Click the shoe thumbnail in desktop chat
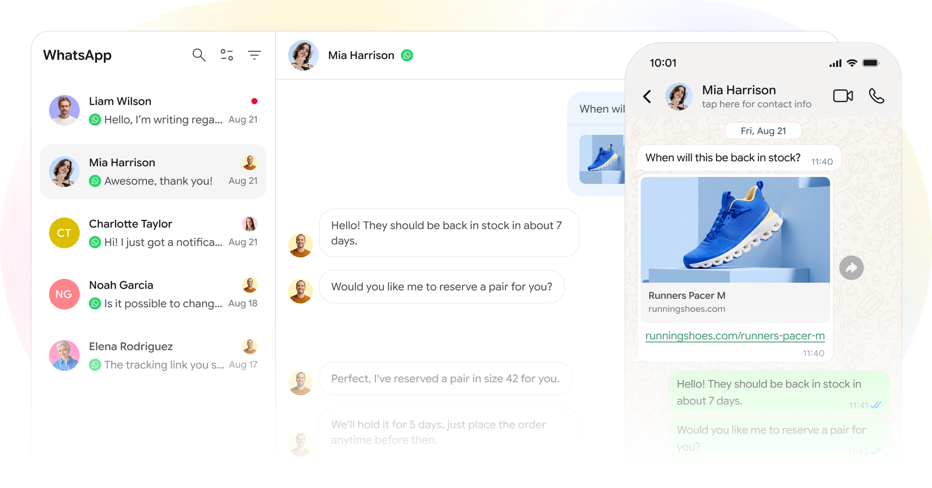Screen dimensions: 932x488 pyautogui.click(x=602, y=159)
